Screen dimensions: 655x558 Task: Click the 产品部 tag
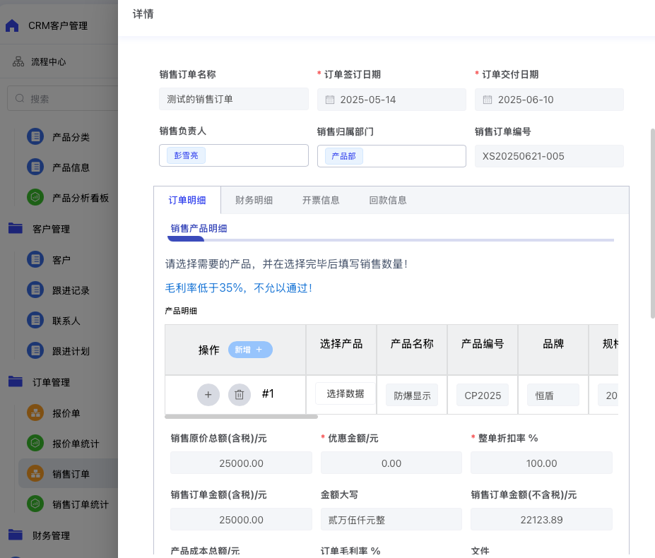click(x=344, y=156)
